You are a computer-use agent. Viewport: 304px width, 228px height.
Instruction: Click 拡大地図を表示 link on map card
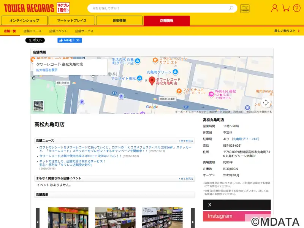[x=47, y=70]
